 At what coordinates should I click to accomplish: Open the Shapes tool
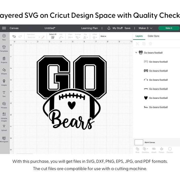tap(4, 71)
